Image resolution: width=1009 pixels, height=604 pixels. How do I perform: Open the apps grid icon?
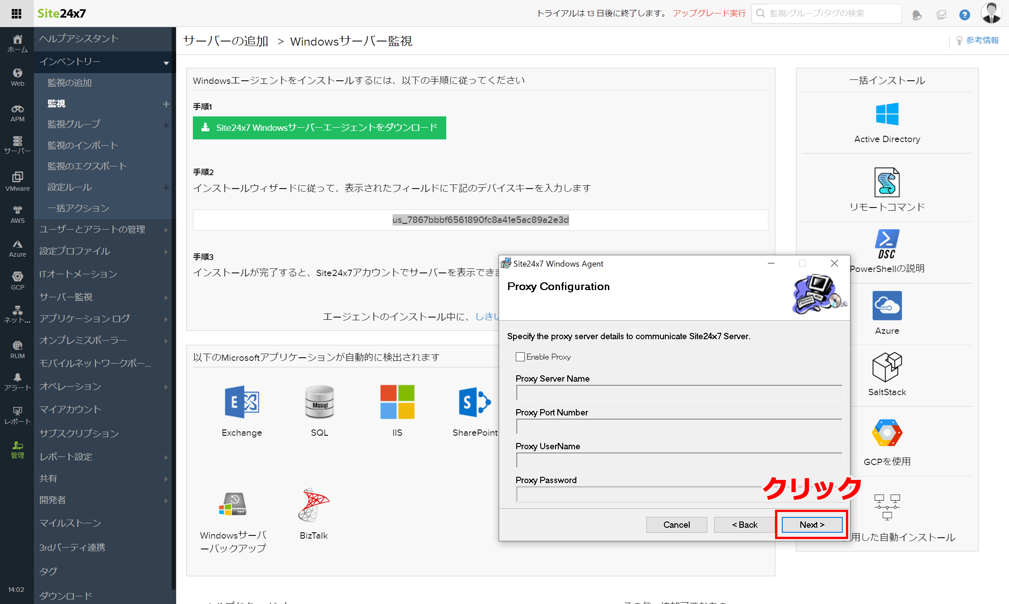(x=17, y=14)
